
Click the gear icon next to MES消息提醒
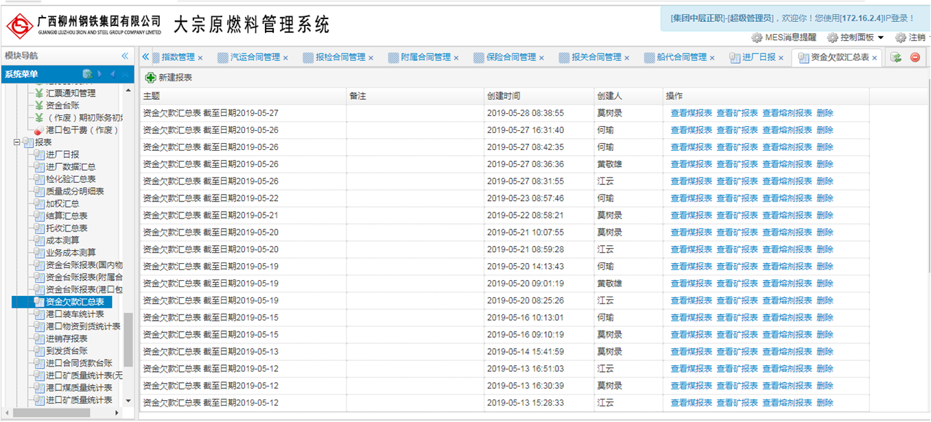pyautogui.click(x=757, y=38)
